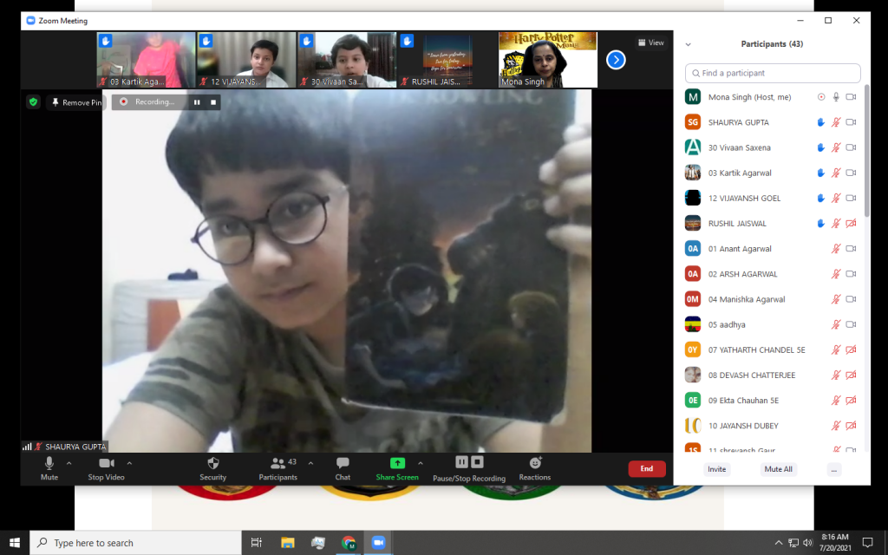Expand audio options arrow beside Mute
The height and width of the screenshot is (555, 888).
69,463
